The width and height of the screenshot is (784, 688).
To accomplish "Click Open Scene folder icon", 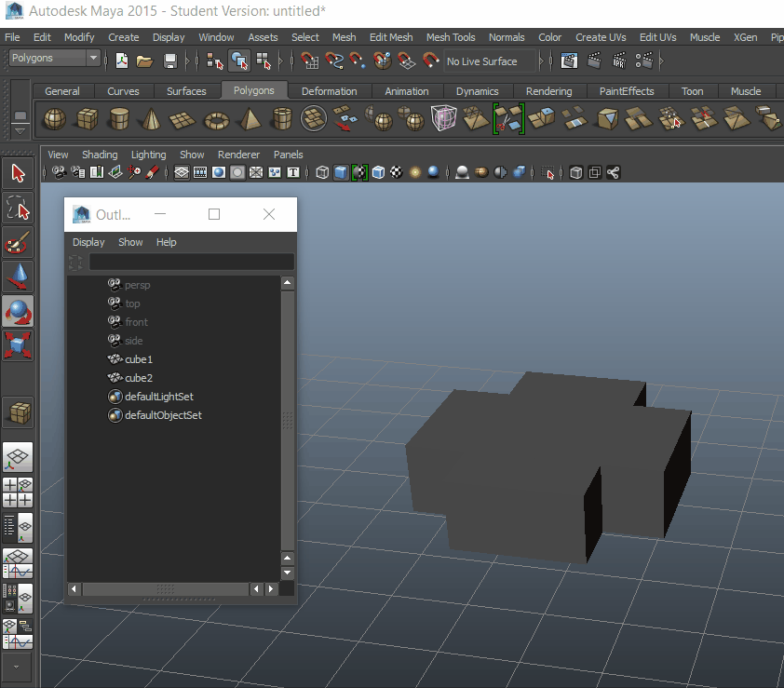I will [x=144, y=61].
